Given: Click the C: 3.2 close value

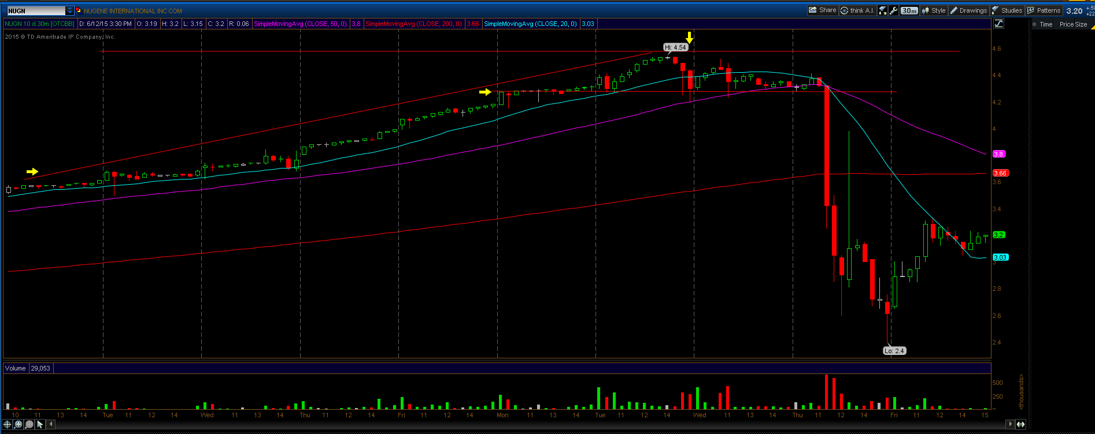Looking at the screenshot, I should pos(216,24).
